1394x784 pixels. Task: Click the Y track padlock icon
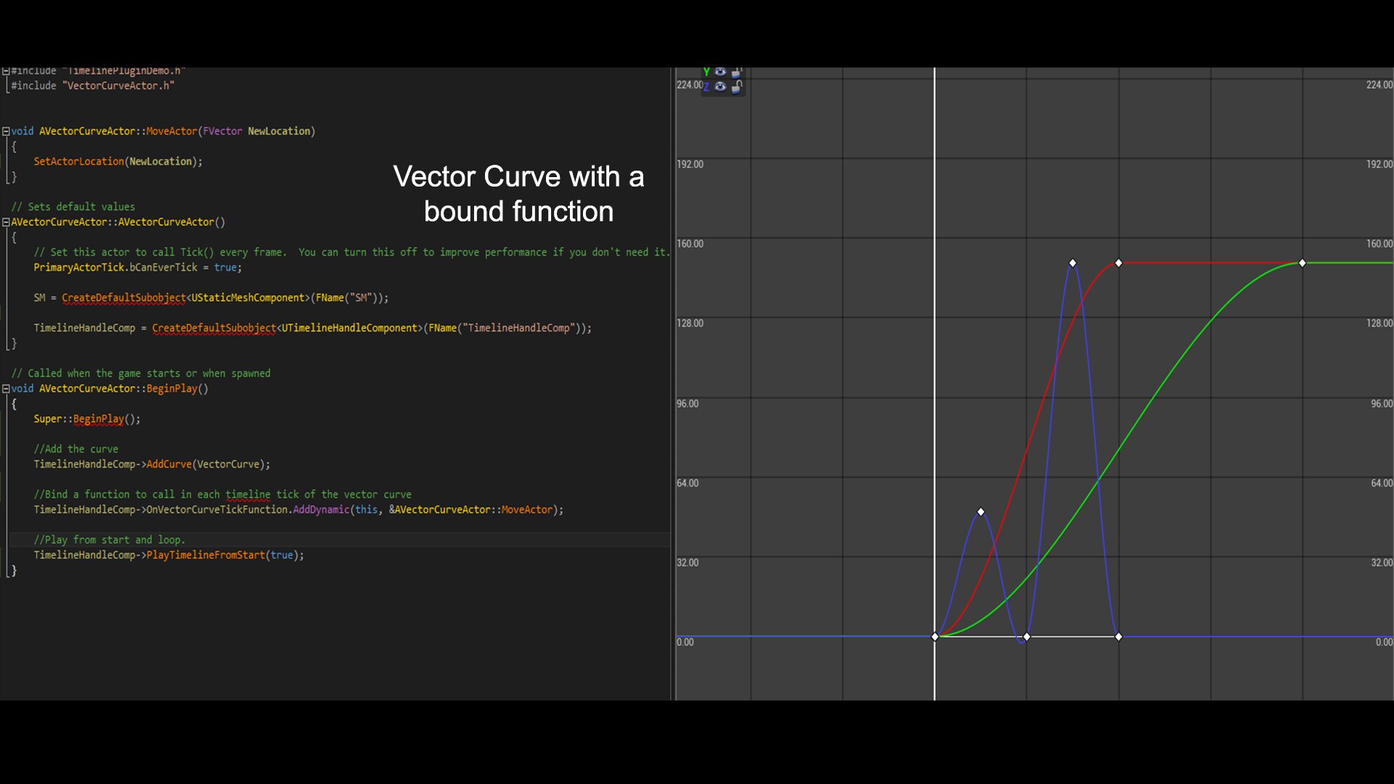point(736,73)
